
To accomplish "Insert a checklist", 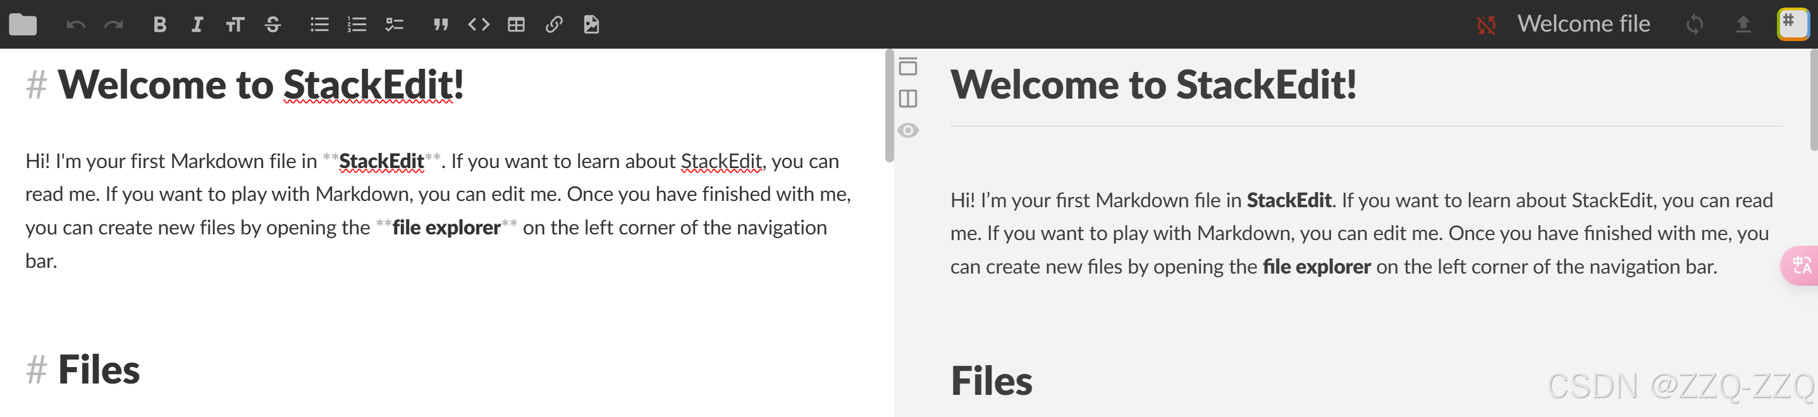I will pyautogui.click(x=394, y=25).
